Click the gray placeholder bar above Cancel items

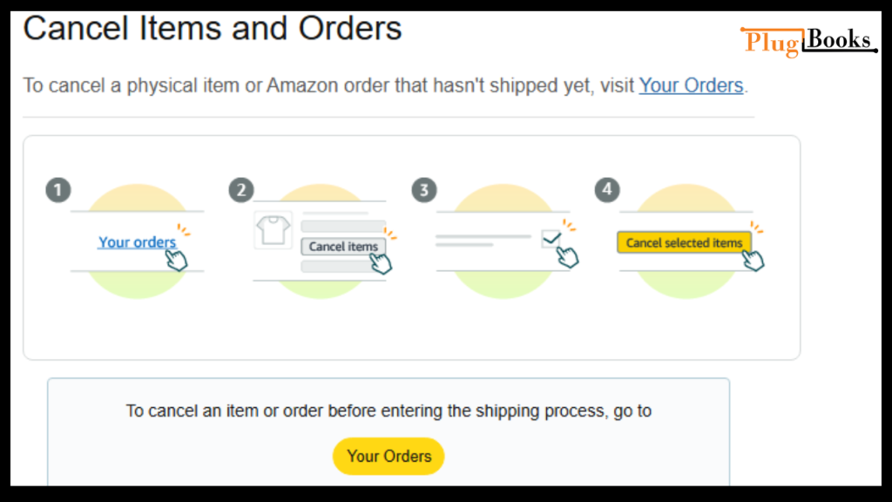pyautogui.click(x=343, y=226)
